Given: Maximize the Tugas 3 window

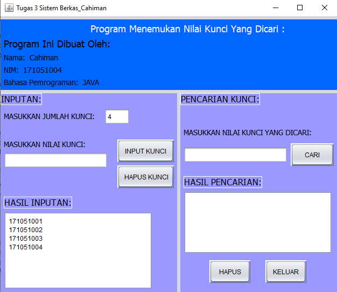Looking at the screenshot, I should [300, 8].
